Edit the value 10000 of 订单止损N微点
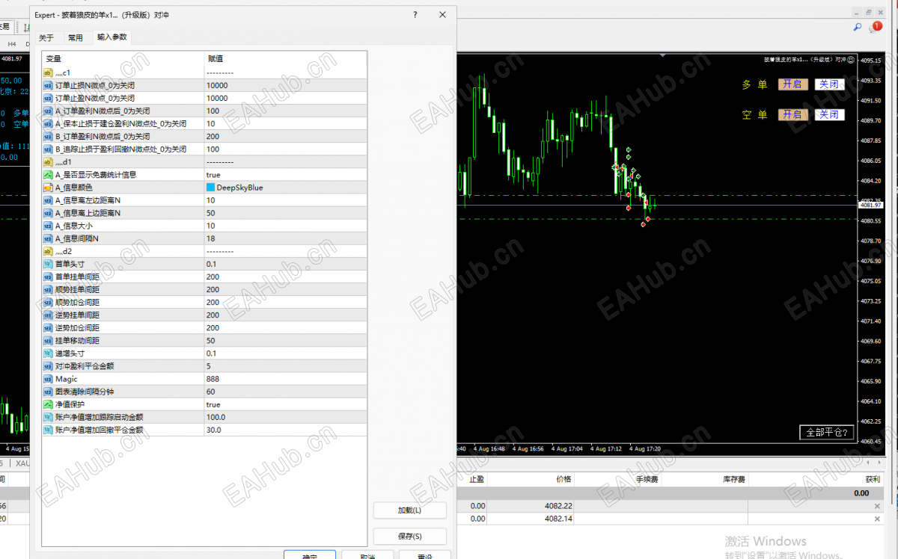This screenshot has height=559, width=898. [285, 85]
